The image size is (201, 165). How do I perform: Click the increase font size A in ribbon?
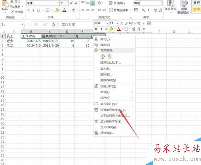pos(72,3)
